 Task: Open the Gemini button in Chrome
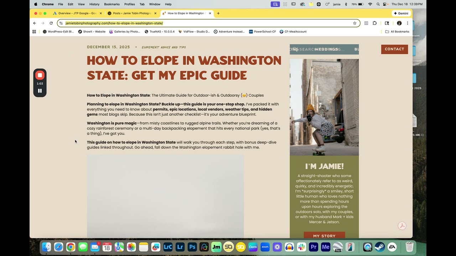[401, 13]
